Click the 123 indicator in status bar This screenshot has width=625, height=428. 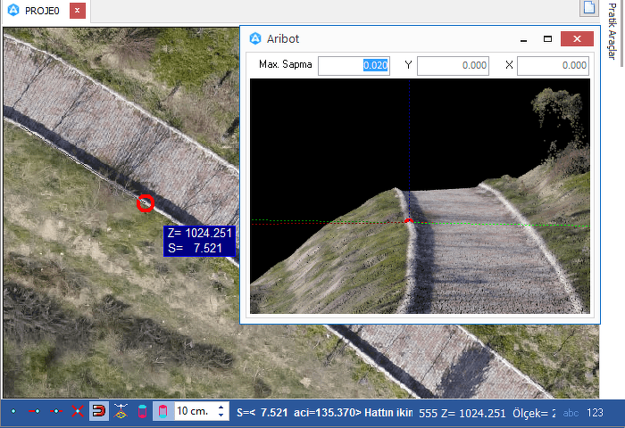595,413
